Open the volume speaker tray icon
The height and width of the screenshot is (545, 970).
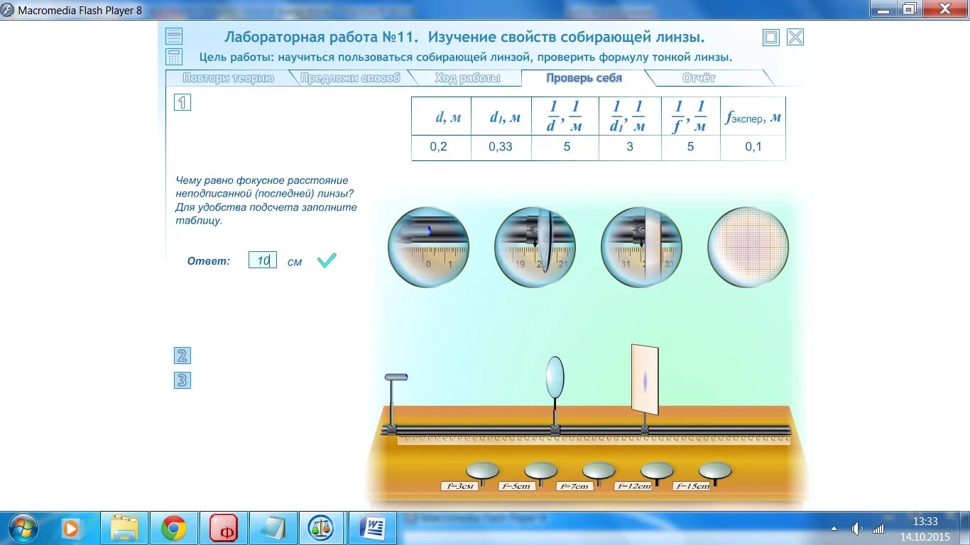857,529
